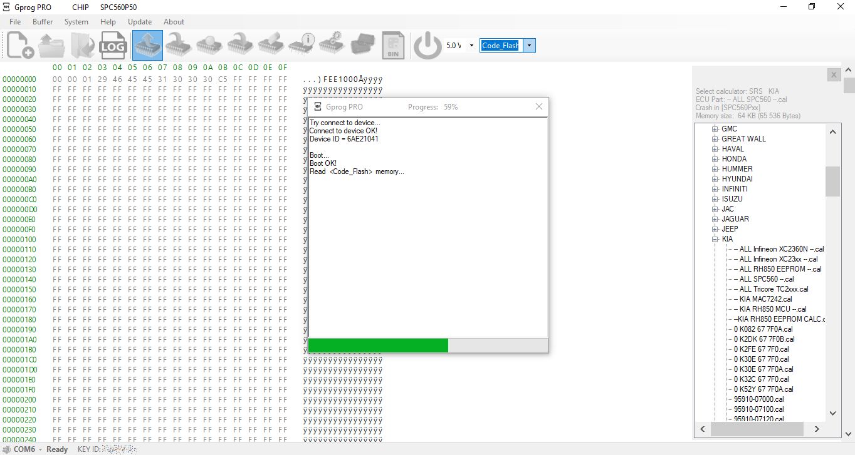Click the green progress bar in dialog
The height and width of the screenshot is (455, 855).
378,345
